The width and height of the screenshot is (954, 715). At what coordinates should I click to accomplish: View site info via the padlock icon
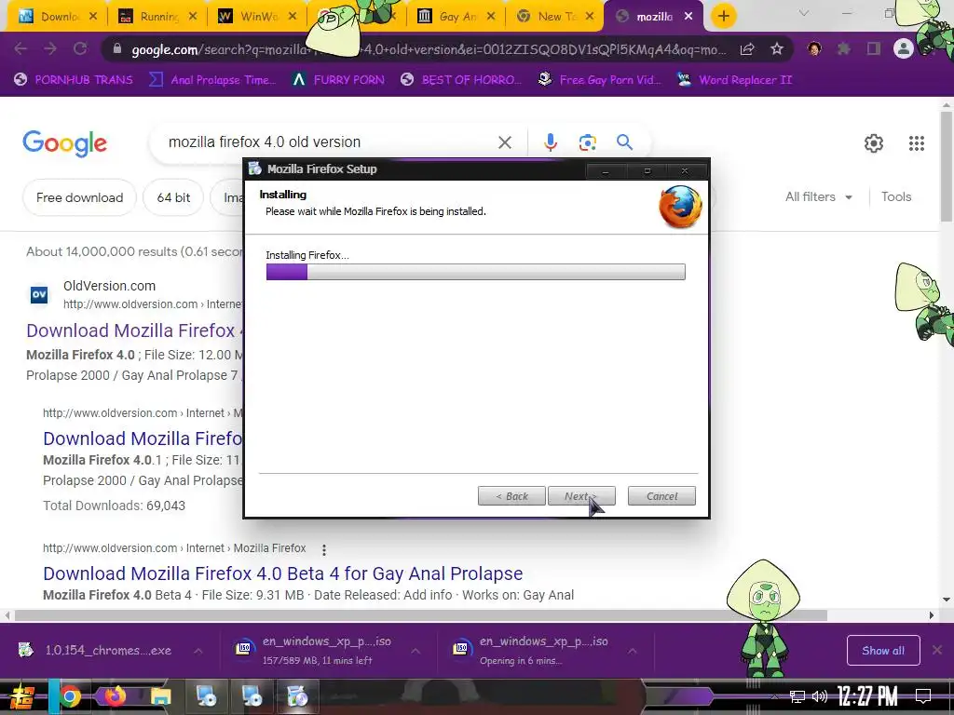tap(116, 49)
